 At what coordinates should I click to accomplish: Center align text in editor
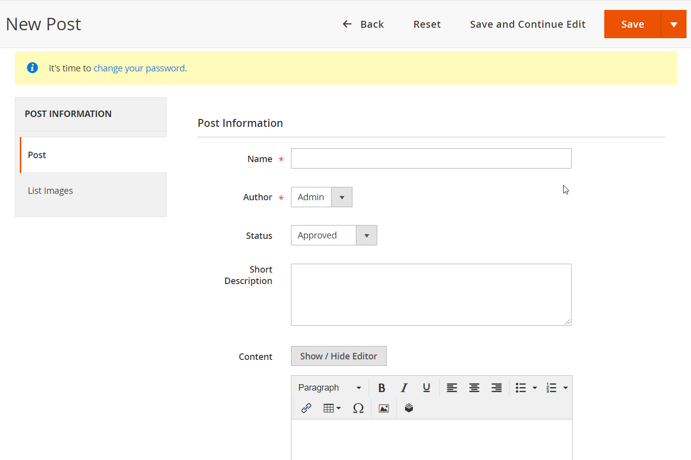tap(474, 388)
